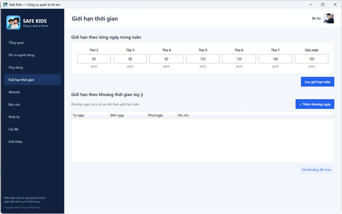Click the Chủ nhật day label

click(311, 50)
